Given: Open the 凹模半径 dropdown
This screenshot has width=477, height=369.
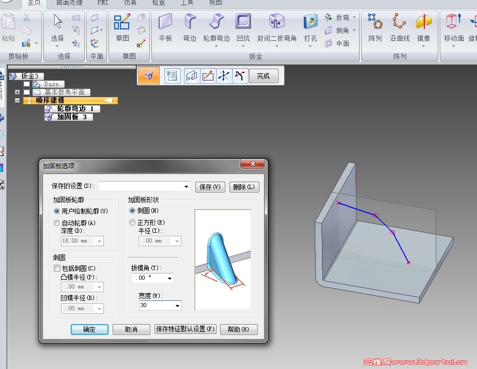Looking at the screenshot, I should click(99, 309).
